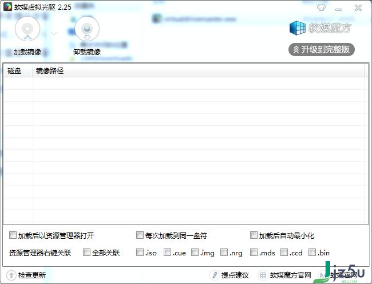Check the .cue file association checkbox

click(x=167, y=253)
